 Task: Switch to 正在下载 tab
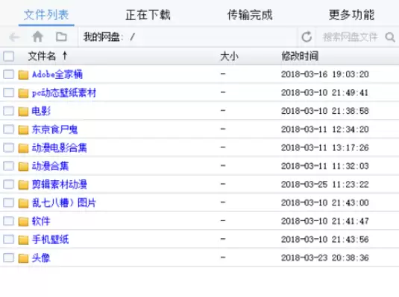[148, 15]
